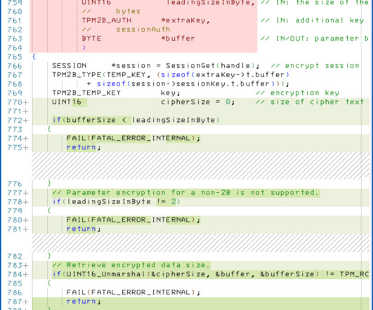
Task: Click line number 782 in the gutter
Action: click(15, 256)
